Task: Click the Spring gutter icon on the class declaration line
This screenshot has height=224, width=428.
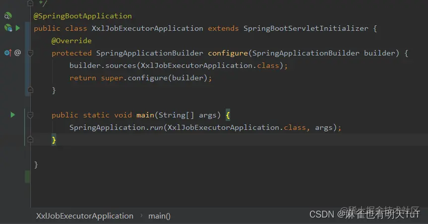Action: pyautogui.click(x=8, y=28)
